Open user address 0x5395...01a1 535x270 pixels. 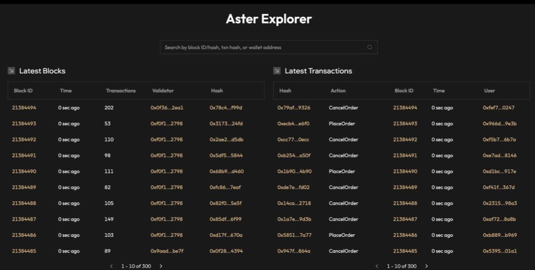coord(500,251)
